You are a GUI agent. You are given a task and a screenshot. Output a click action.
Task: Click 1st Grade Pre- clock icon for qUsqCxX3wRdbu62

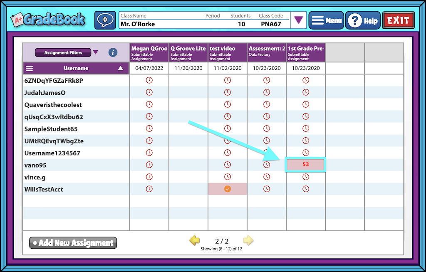[x=306, y=116]
